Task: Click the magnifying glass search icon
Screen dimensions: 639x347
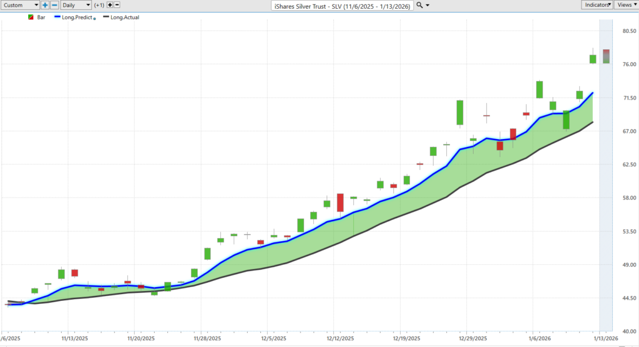Action: click(x=419, y=5)
